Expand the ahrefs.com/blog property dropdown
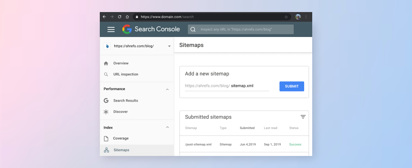 169,46
